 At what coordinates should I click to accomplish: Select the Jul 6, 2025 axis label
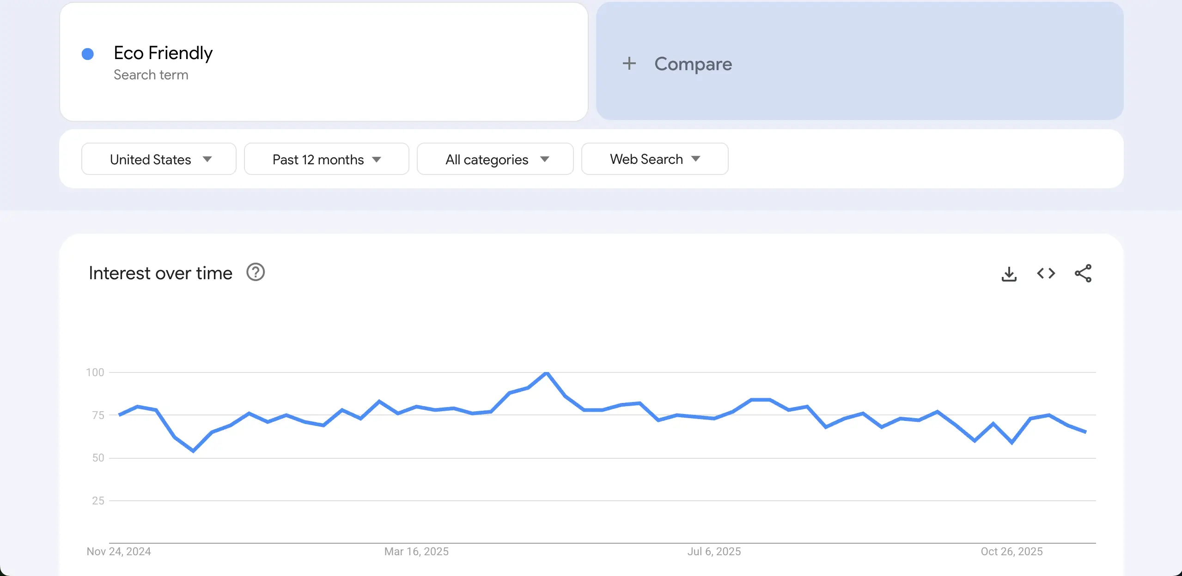714,552
